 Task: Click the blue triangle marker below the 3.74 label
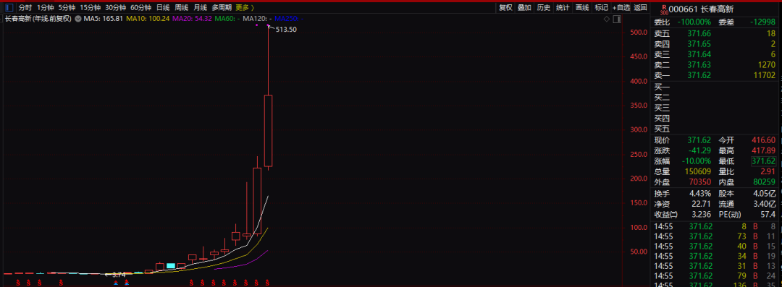(116, 283)
